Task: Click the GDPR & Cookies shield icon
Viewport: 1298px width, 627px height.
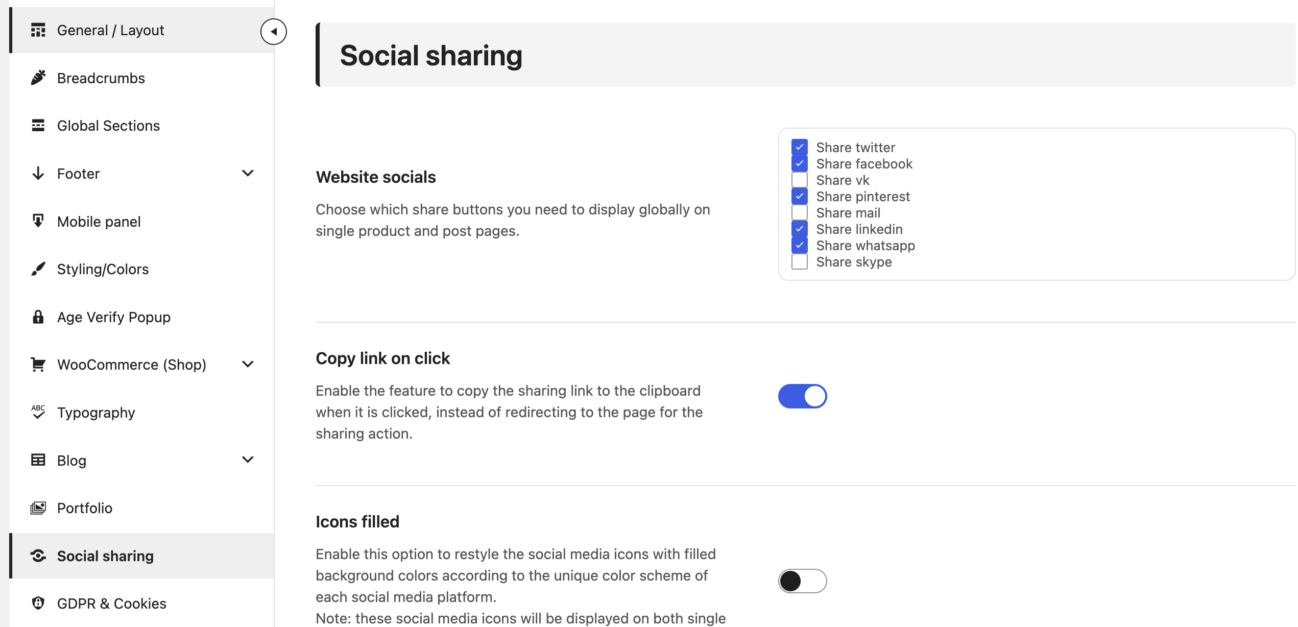Action: coord(38,603)
